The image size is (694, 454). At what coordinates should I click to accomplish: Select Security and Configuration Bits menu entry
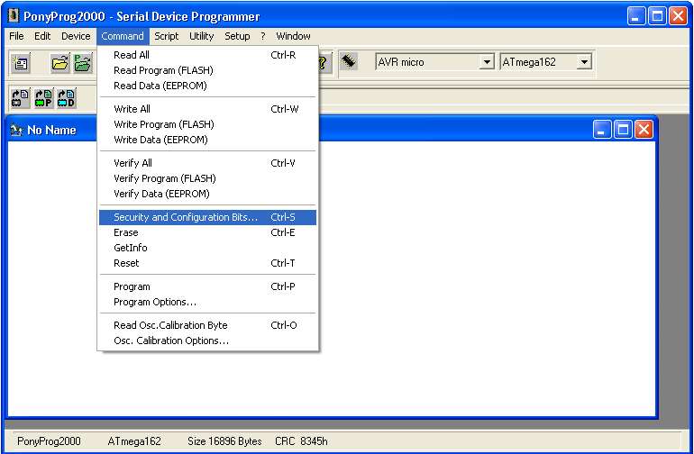click(186, 217)
